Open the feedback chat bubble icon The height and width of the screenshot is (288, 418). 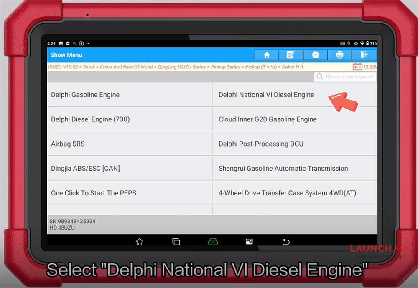[x=315, y=55]
